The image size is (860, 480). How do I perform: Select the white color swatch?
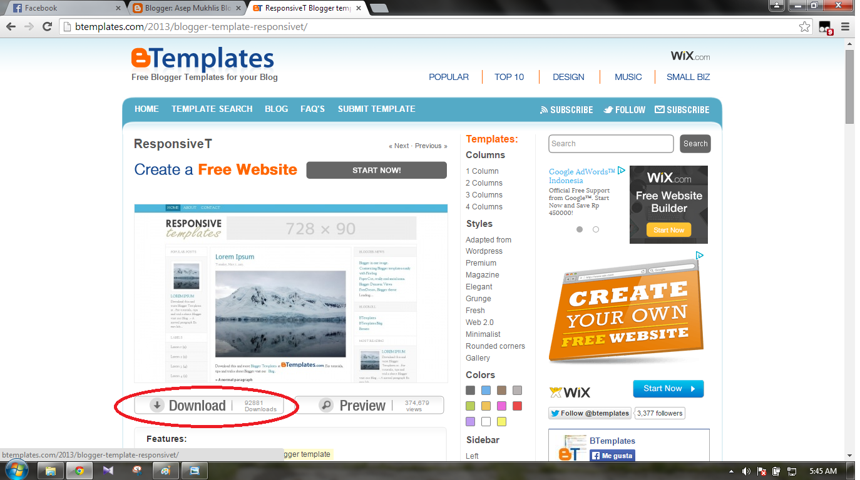(x=486, y=422)
